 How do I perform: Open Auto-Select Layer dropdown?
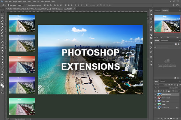[21, 5]
